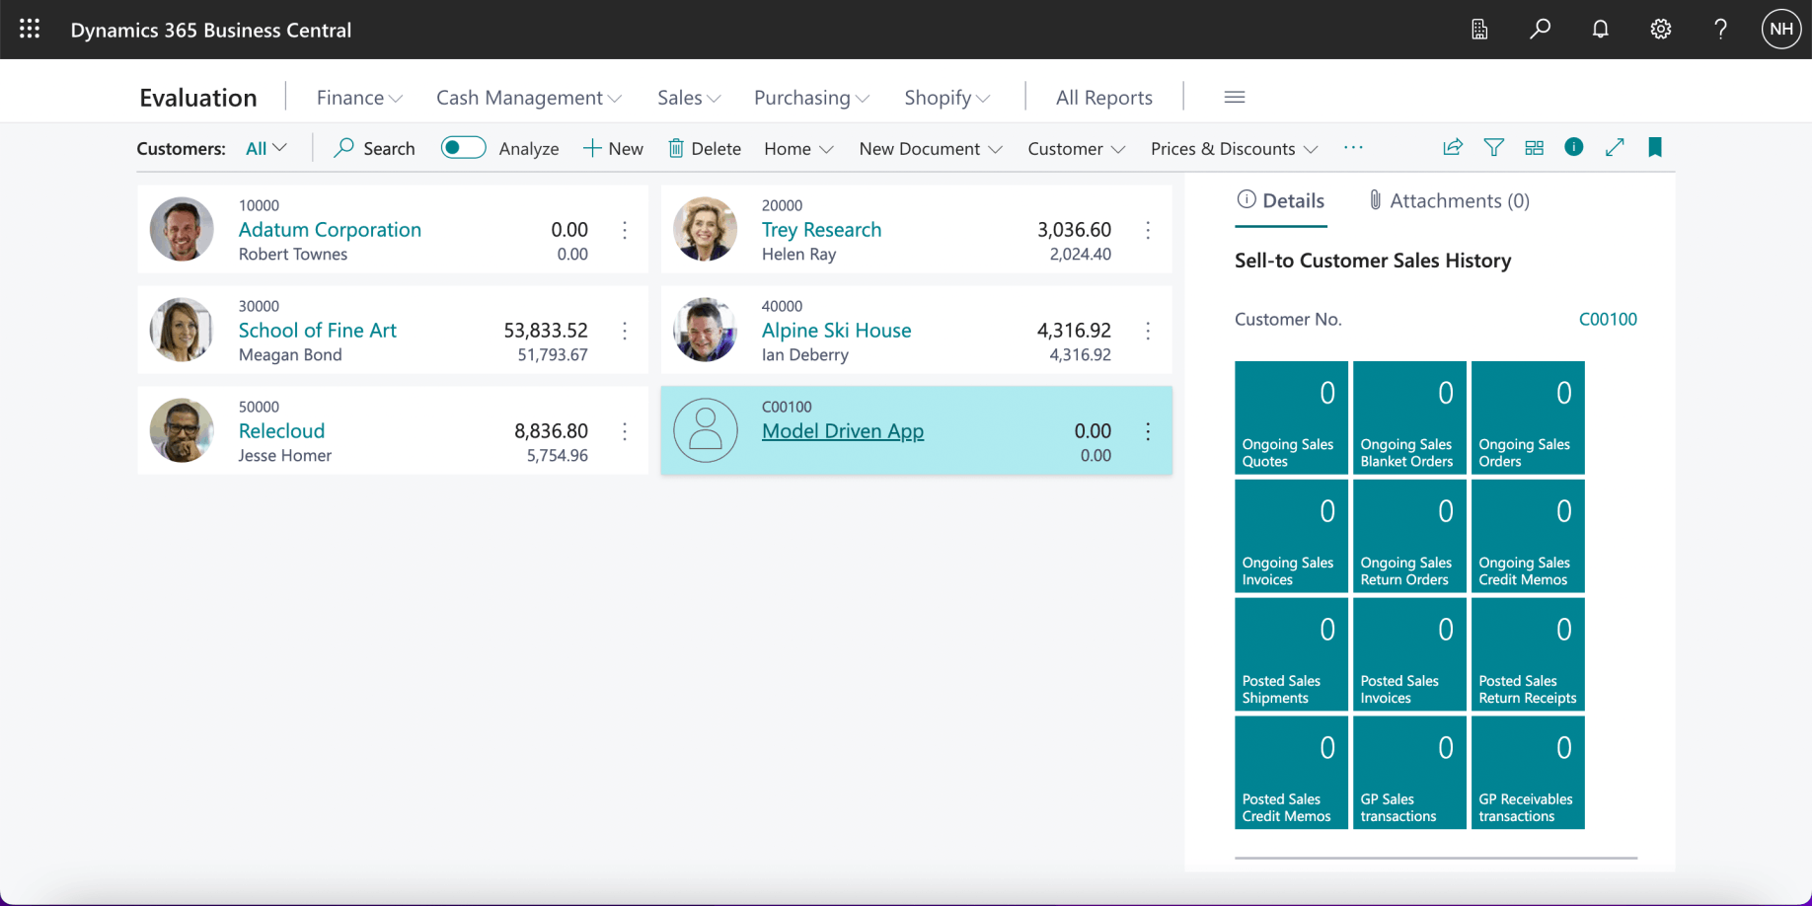Open the hamburger navigation menu
Image resolution: width=1812 pixels, height=906 pixels.
click(1235, 97)
